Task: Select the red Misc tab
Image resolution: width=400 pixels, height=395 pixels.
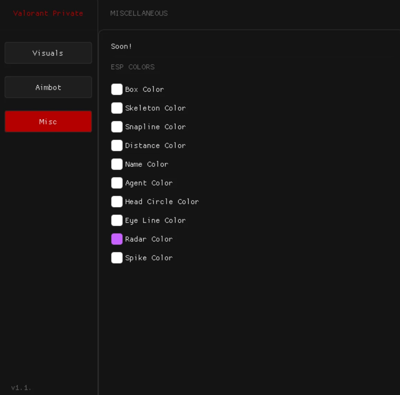Action: [48, 122]
